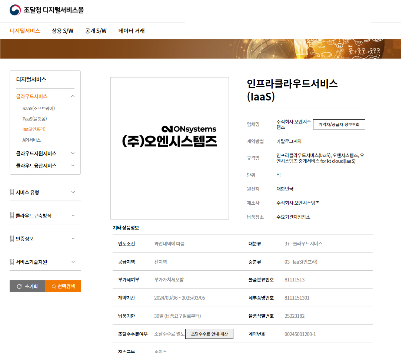Click the 조달수수료 별도 value text
The image size is (406, 353).
[169, 334]
